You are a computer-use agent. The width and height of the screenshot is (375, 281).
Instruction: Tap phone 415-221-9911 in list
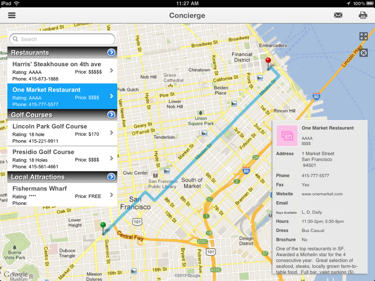click(x=35, y=141)
